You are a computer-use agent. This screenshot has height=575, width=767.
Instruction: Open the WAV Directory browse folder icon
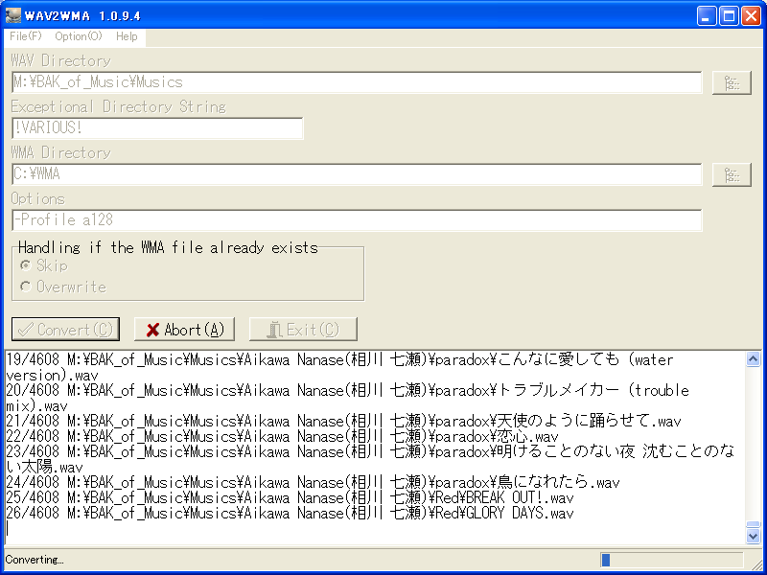point(732,82)
